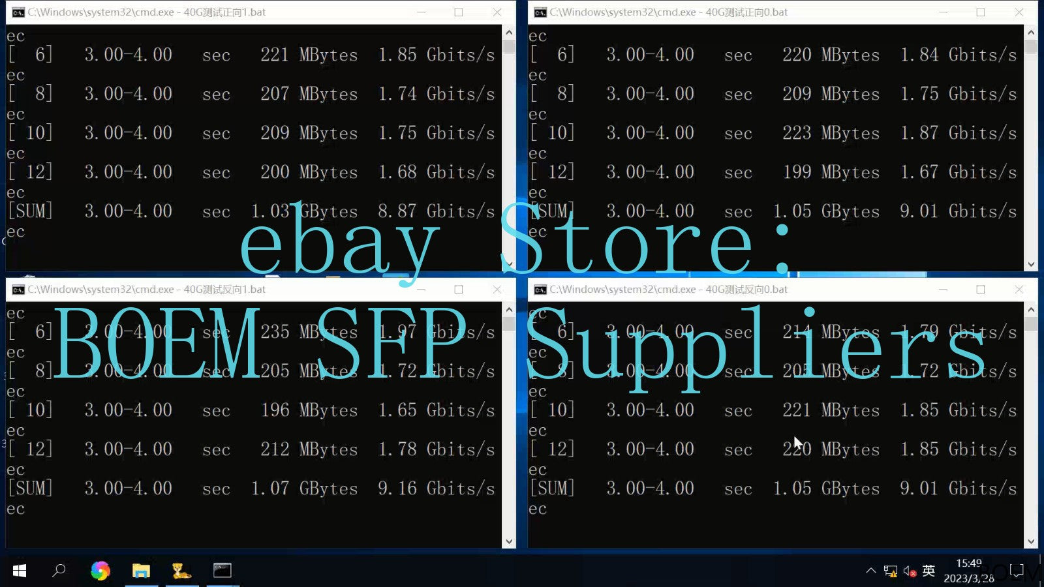Open File Explorer from taskbar

[141, 571]
